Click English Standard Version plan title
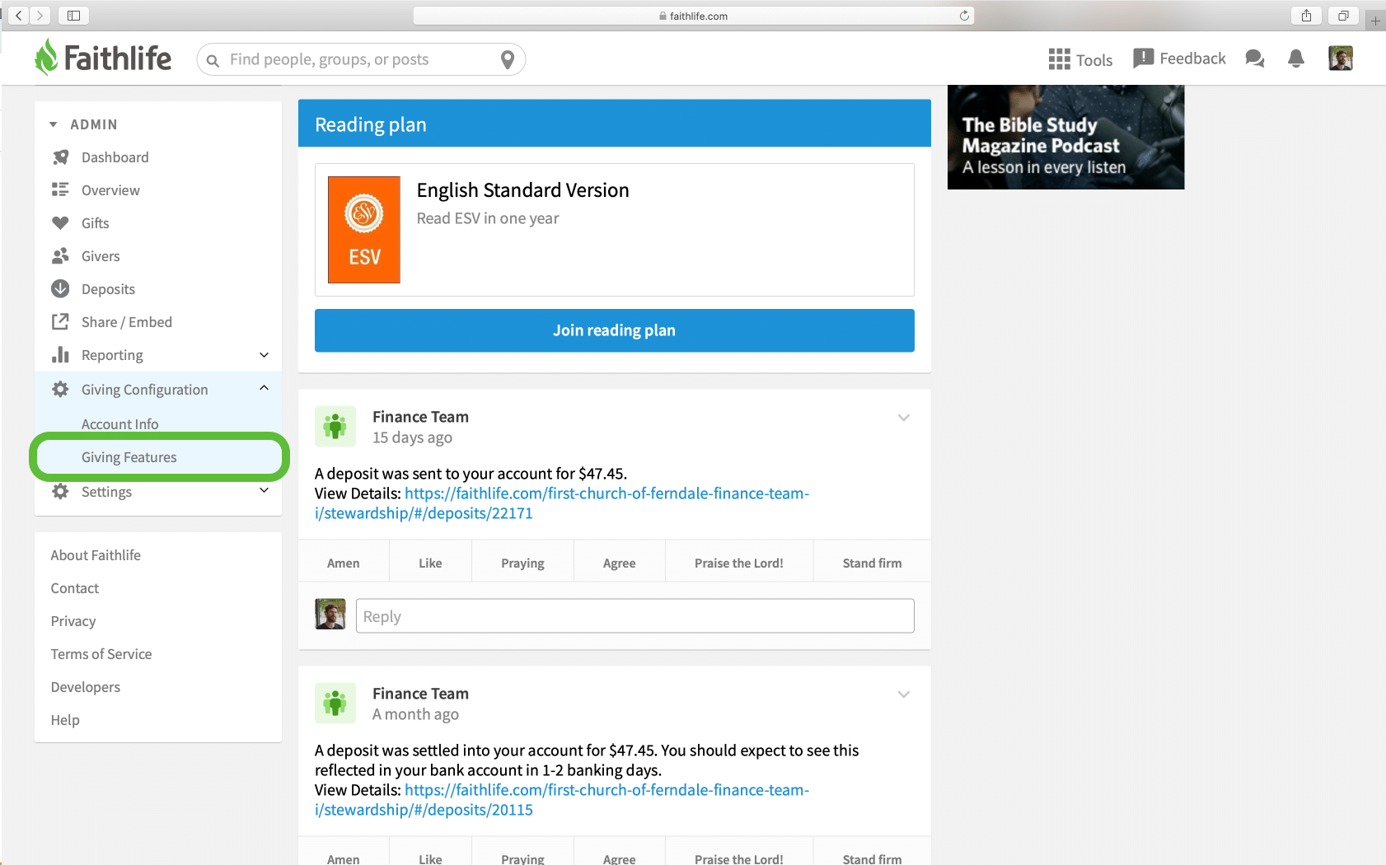Screen dimensions: 1386x865 (522, 190)
